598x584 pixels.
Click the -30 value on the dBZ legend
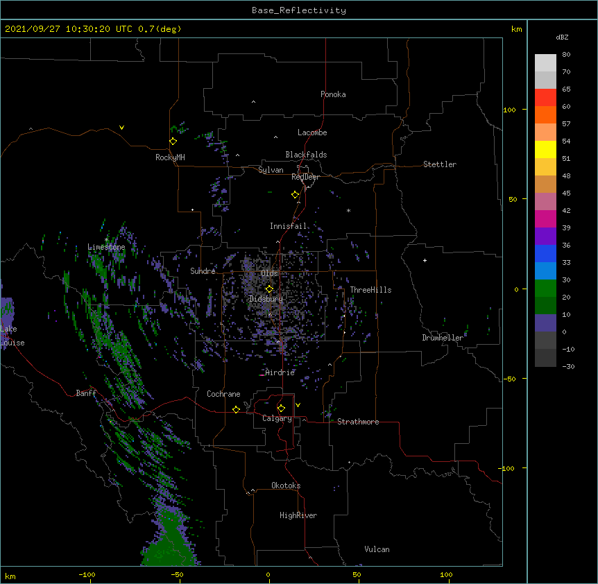click(568, 366)
